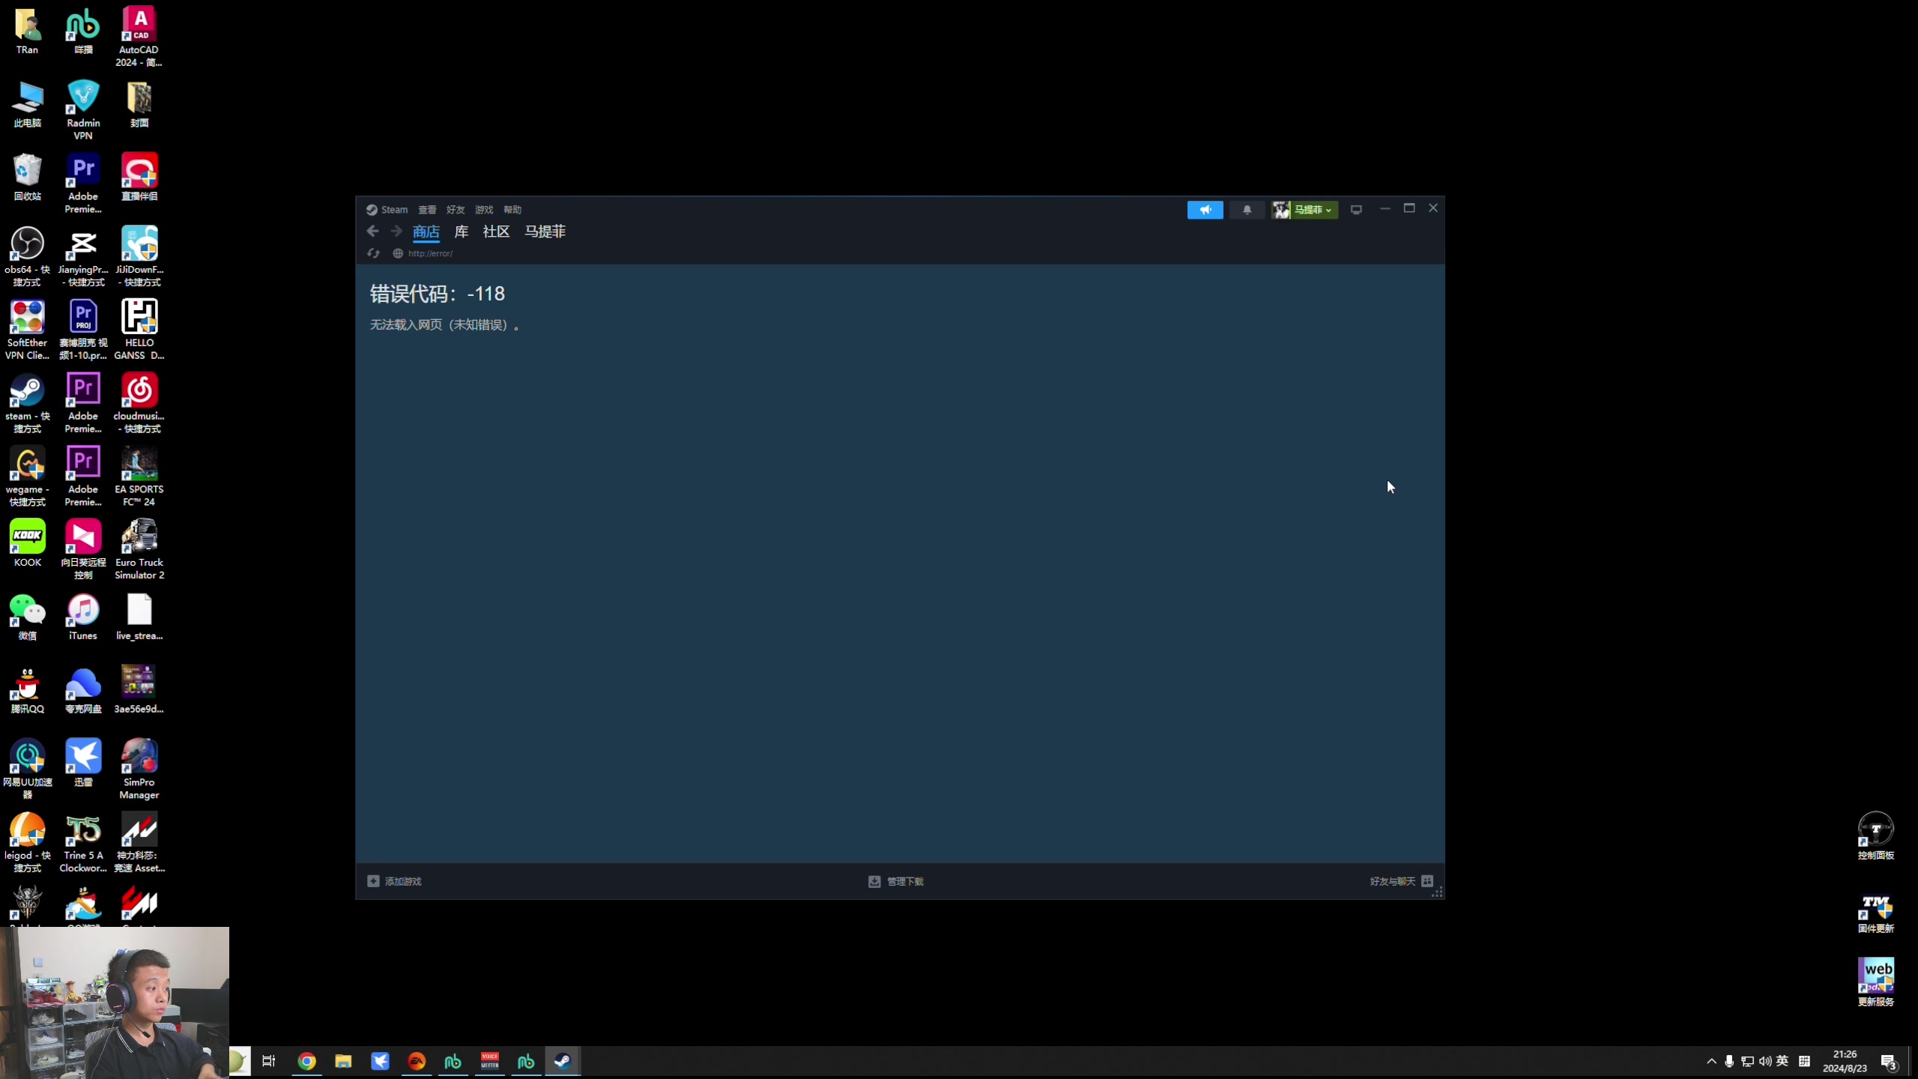
Task: Select the 微信 desktop icon
Action: pos(27,617)
